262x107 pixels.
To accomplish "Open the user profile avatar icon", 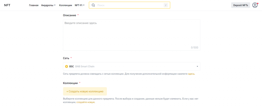I will click(x=255, y=5).
